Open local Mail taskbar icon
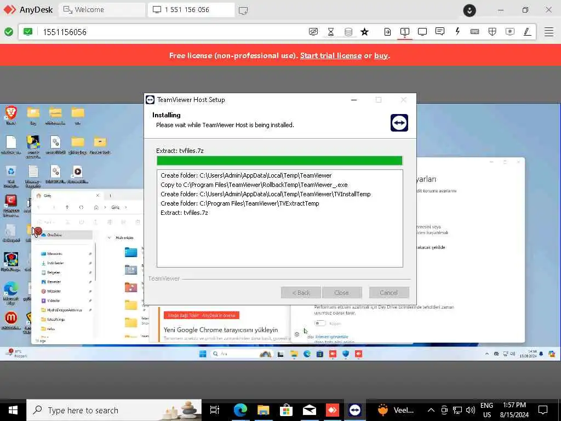 (x=309, y=410)
